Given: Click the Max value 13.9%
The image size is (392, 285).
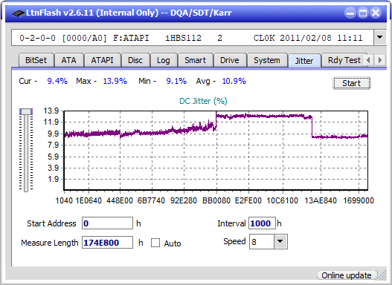Looking at the screenshot, I should pos(115,81).
